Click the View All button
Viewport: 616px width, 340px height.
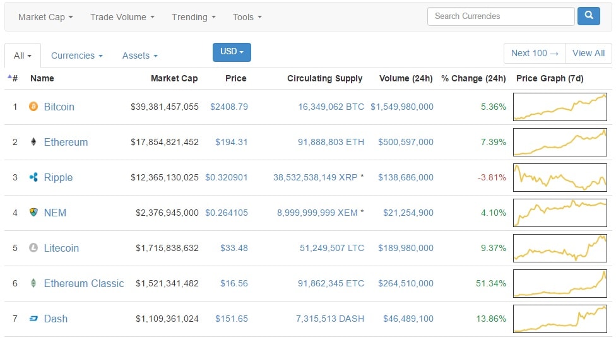pos(588,53)
